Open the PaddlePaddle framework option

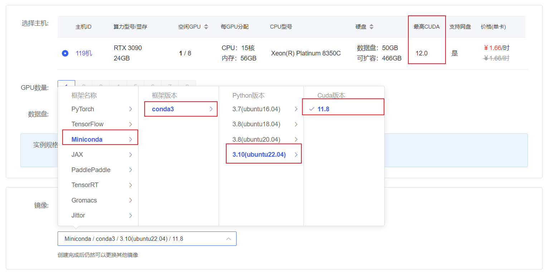coord(91,170)
